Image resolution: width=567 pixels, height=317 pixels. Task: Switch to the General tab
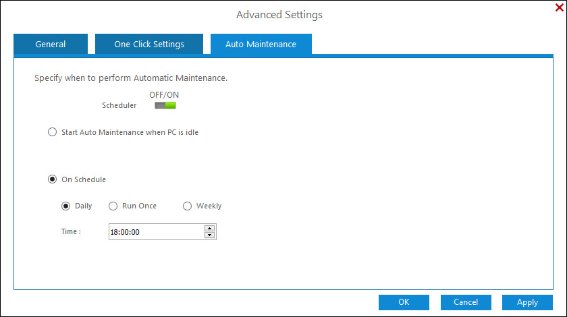[51, 44]
